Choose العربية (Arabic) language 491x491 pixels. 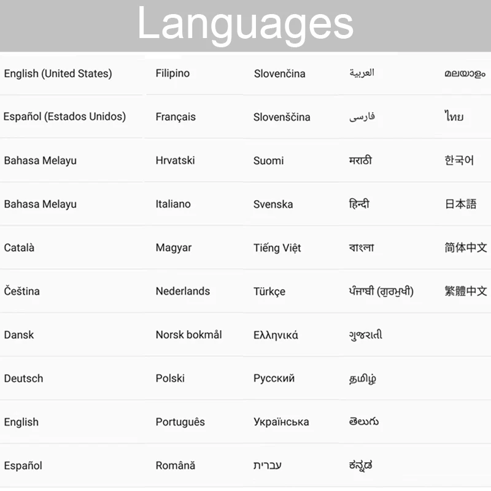(361, 73)
